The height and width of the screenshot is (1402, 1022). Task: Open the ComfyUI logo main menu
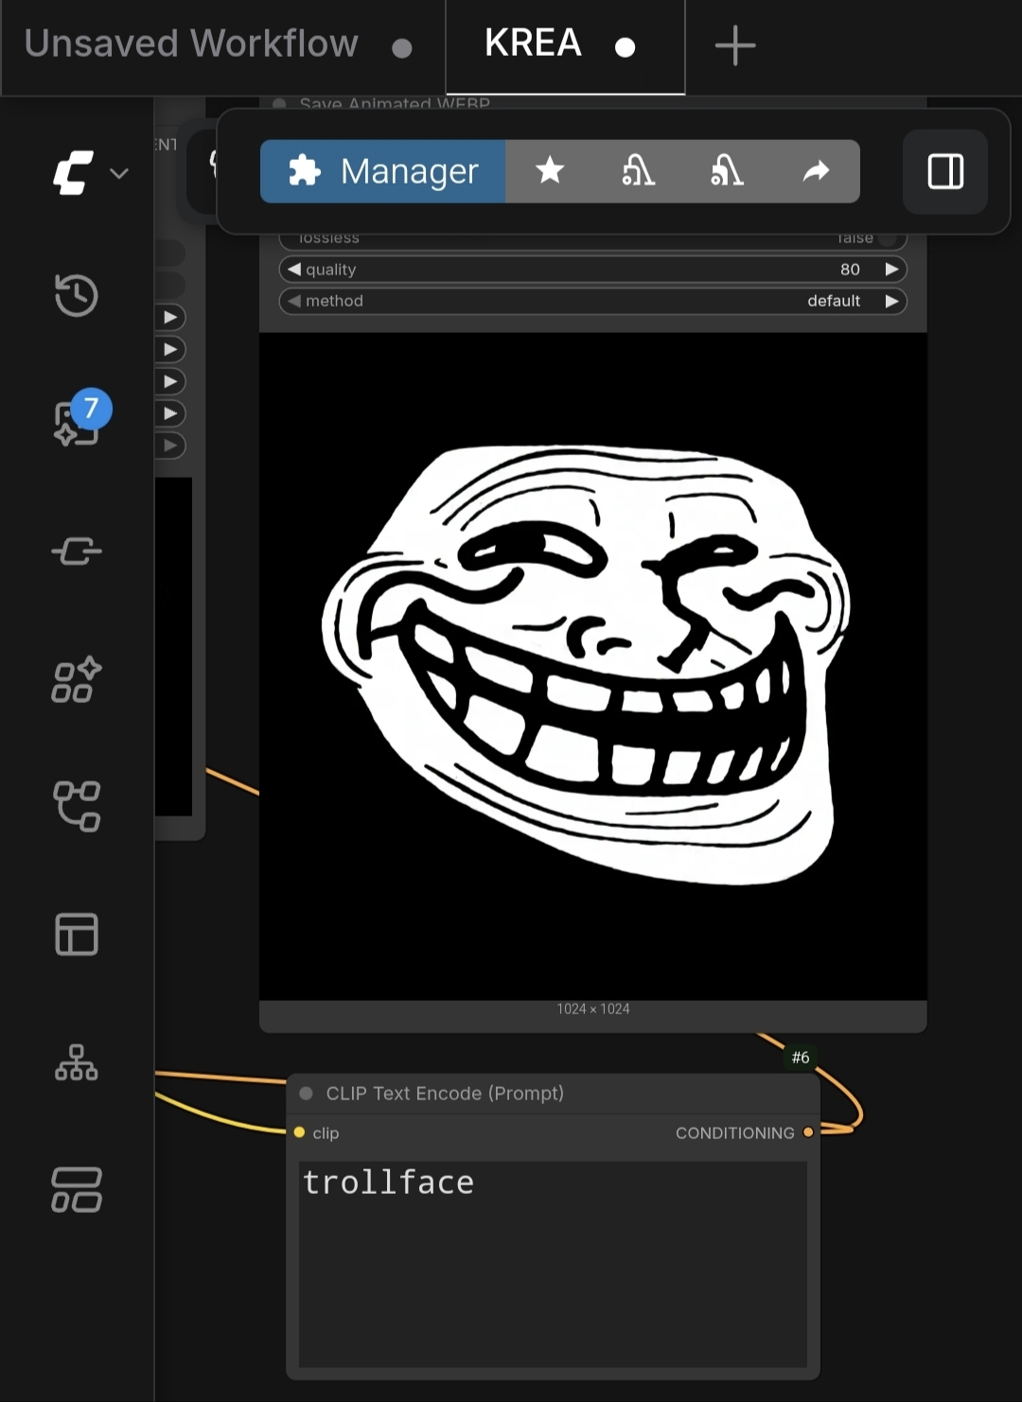coord(90,173)
